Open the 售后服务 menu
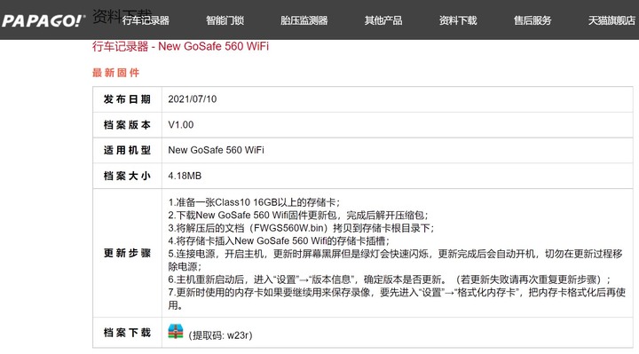The width and height of the screenshot is (639, 354). [x=532, y=20]
